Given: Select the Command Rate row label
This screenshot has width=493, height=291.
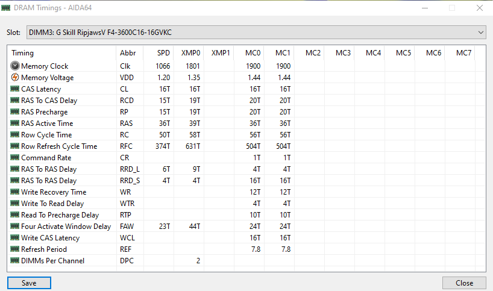Looking at the screenshot, I should pyautogui.click(x=46, y=157).
